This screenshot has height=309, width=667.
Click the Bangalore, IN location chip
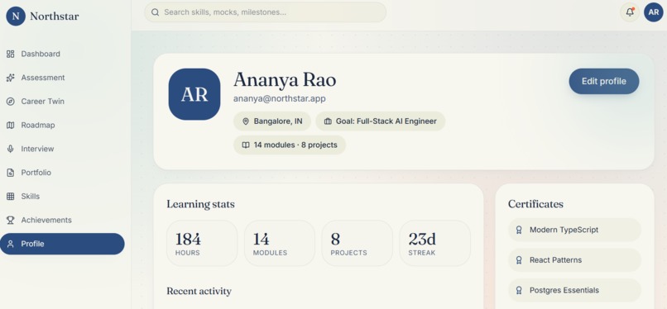272,121
